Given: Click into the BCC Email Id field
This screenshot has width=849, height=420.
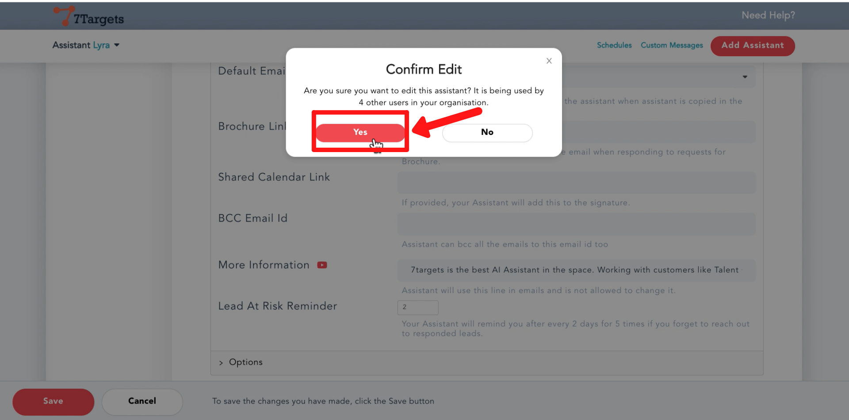Looking at the screenshot, I should 576,224.
